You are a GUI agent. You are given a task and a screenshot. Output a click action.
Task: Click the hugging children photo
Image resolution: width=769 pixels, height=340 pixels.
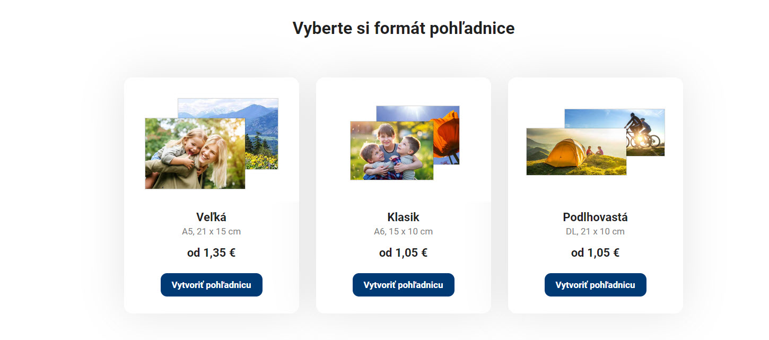(391, 151)
